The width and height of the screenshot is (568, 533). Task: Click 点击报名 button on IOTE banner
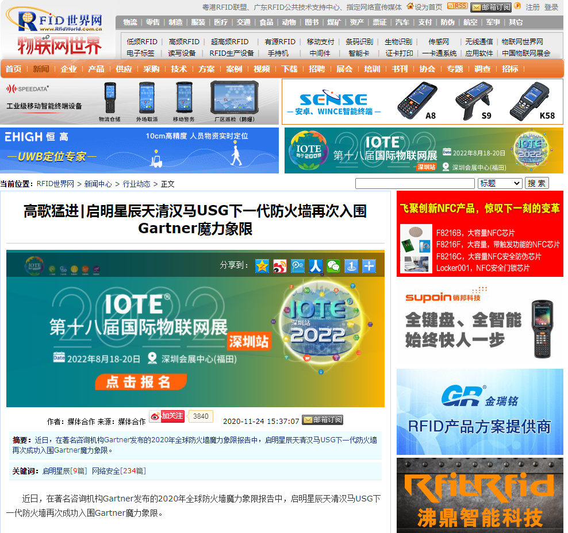[x=140, y=382]
